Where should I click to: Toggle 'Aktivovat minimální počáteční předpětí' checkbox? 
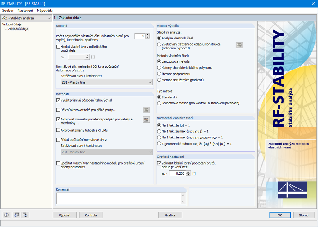click(x=58, y=119)
